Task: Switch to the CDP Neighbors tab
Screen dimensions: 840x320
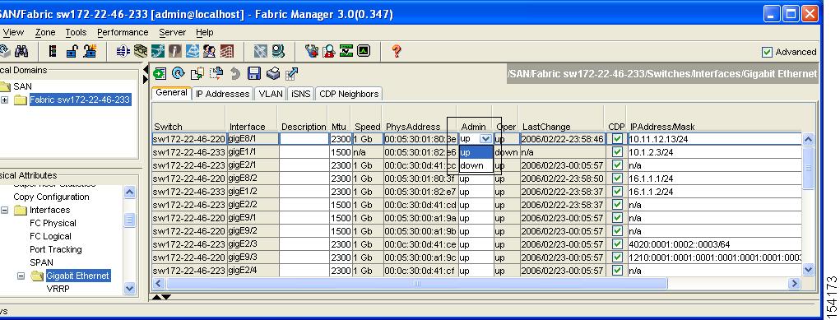Action: (349, 94)
